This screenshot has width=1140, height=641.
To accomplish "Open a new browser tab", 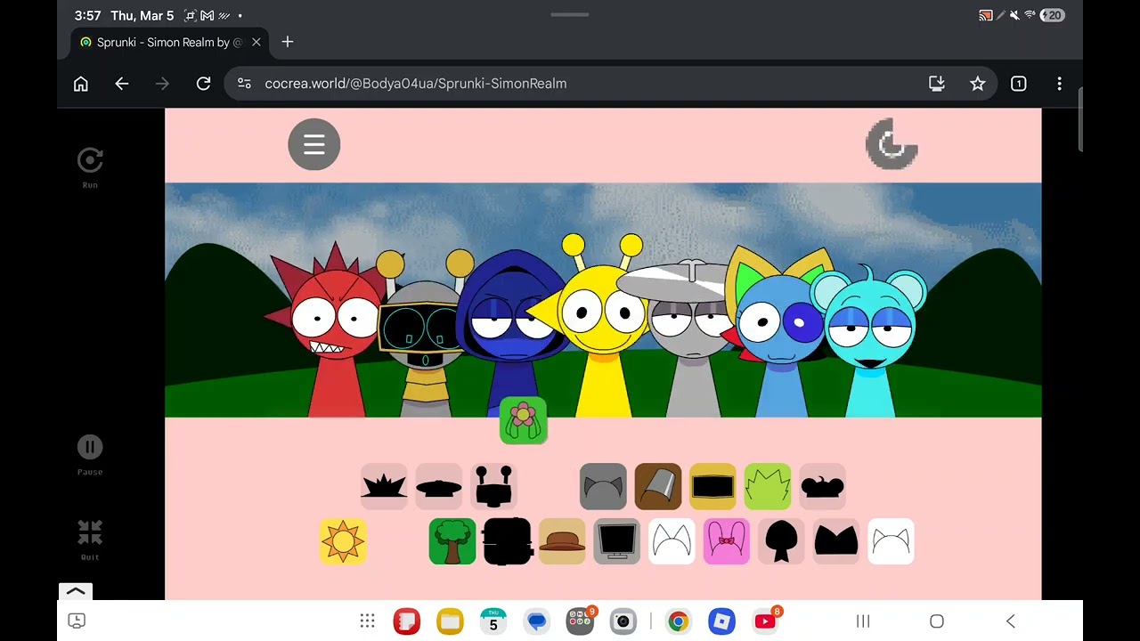I will [287, 42].
